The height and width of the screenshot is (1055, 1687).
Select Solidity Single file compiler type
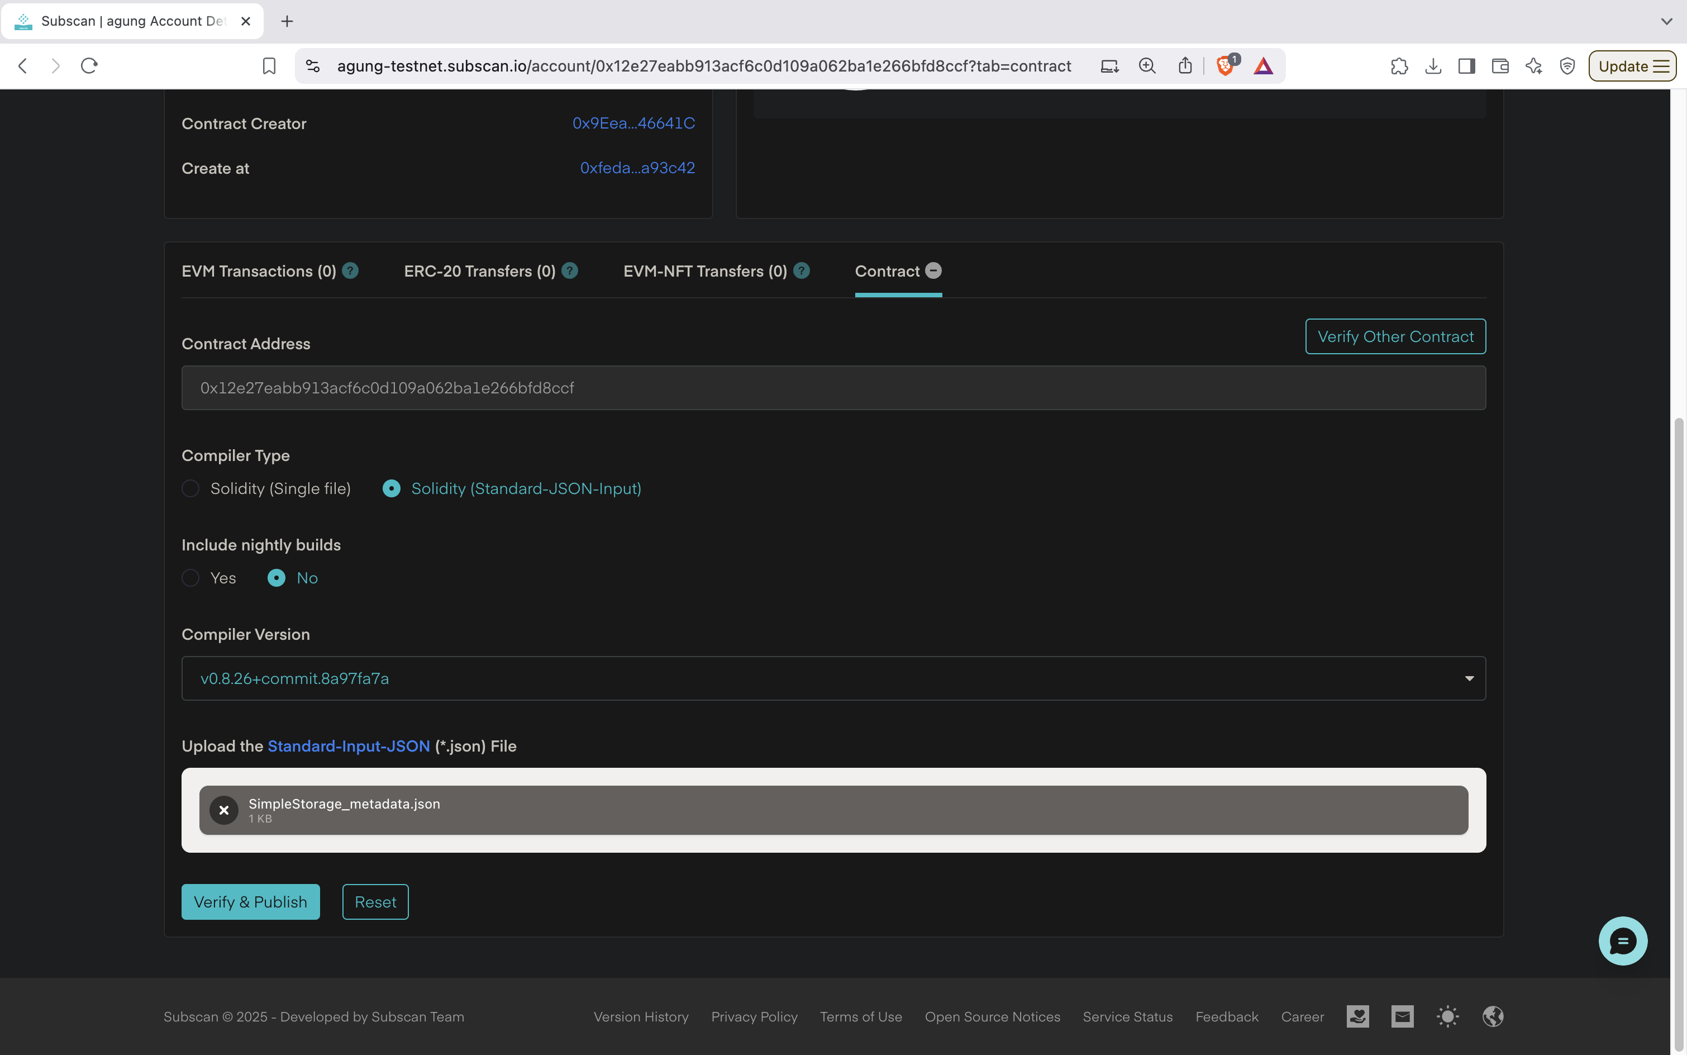(190, 488)
